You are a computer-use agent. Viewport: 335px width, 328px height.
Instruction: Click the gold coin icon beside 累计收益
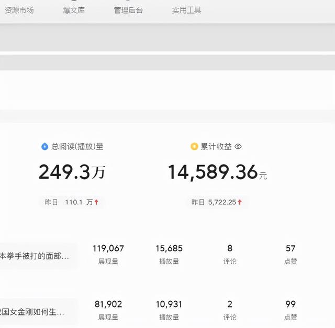194,147
